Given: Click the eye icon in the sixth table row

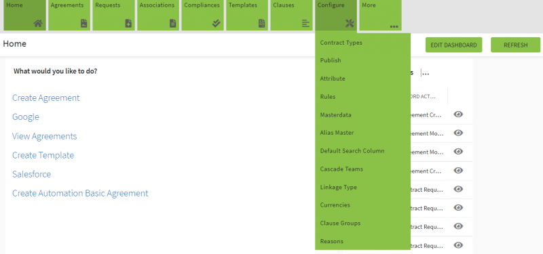Looking at the screenshot, I should 458,208.
